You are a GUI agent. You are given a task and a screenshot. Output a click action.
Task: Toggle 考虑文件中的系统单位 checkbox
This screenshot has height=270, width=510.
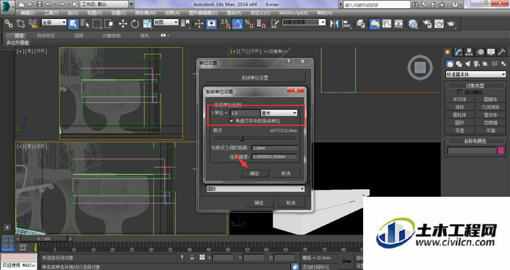click(x=231, y=121)
